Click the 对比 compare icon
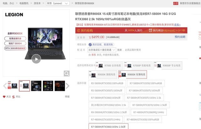201x129 pixels. tap(14, 97)
